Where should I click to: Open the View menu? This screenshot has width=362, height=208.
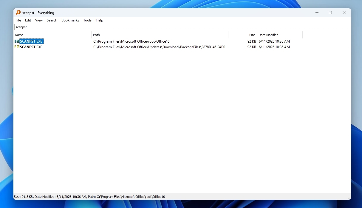[39, 20]
